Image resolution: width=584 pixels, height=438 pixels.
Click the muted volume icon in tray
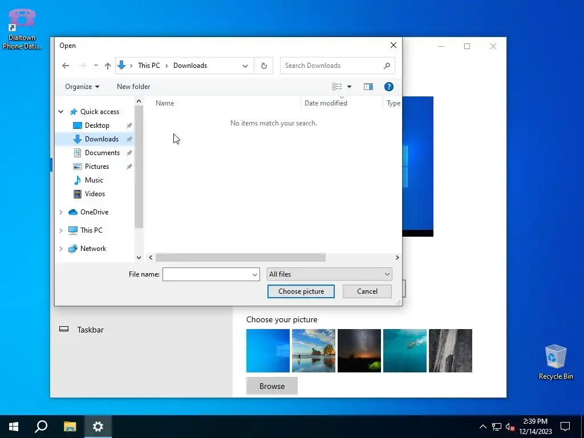[x=510, y=427]
